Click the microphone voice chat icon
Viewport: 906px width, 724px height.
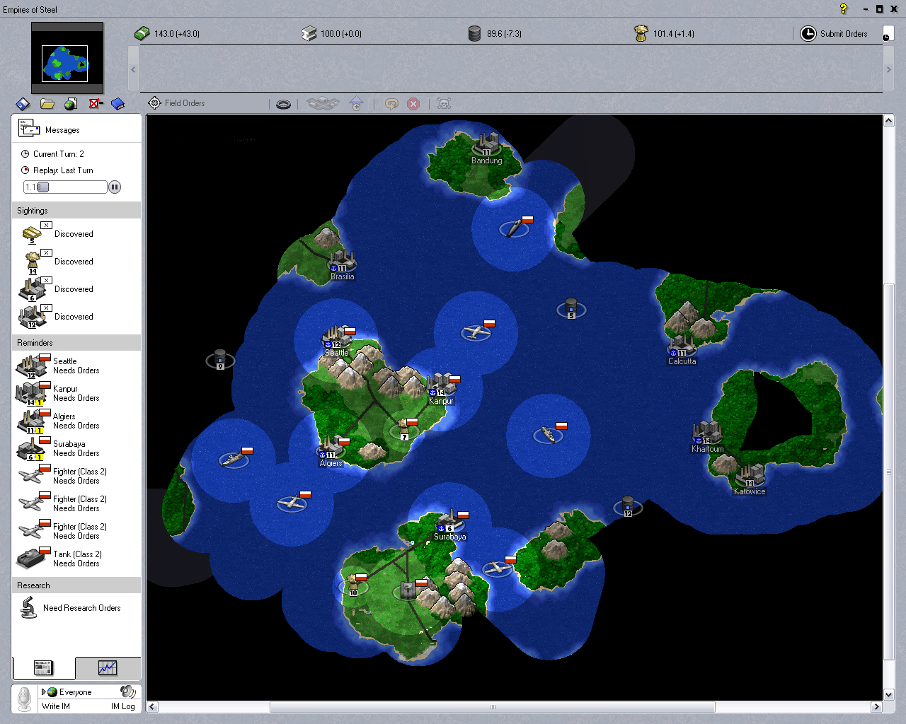tap(25, 699)
